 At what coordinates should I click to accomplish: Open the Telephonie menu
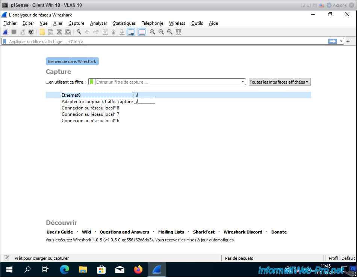click(152, 23)
